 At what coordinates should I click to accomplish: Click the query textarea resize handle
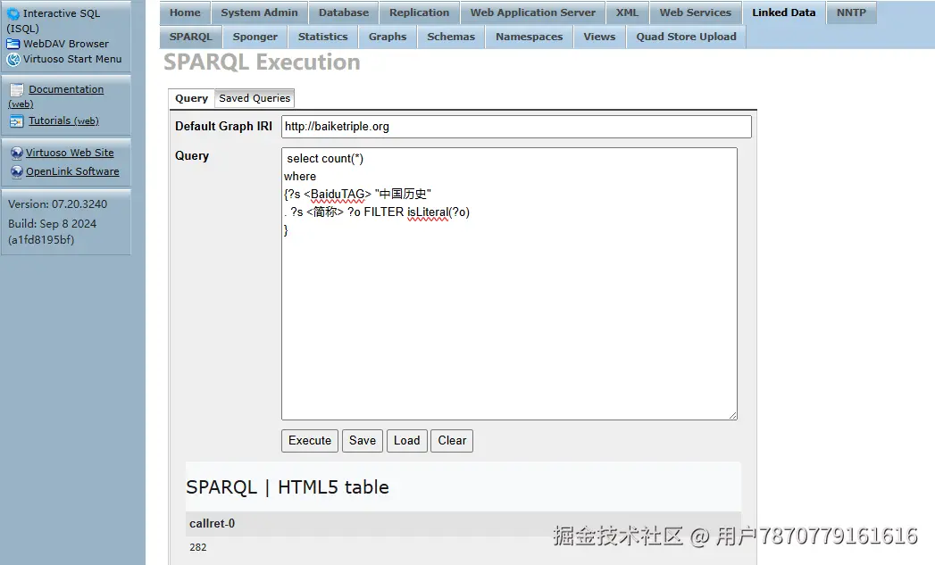[x=733, y=415]
